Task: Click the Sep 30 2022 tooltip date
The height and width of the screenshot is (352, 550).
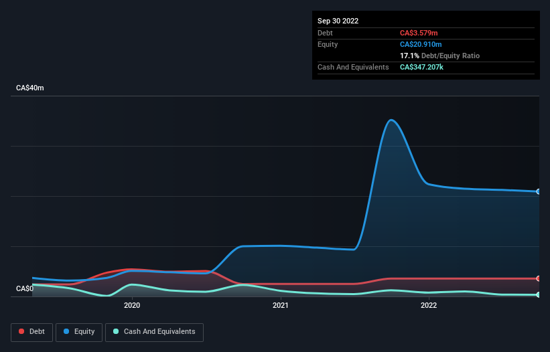Action: pos(338,21)
